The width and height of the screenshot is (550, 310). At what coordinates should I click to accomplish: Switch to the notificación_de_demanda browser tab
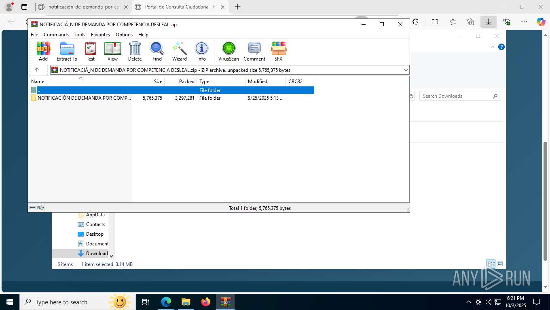click(83, 7)
